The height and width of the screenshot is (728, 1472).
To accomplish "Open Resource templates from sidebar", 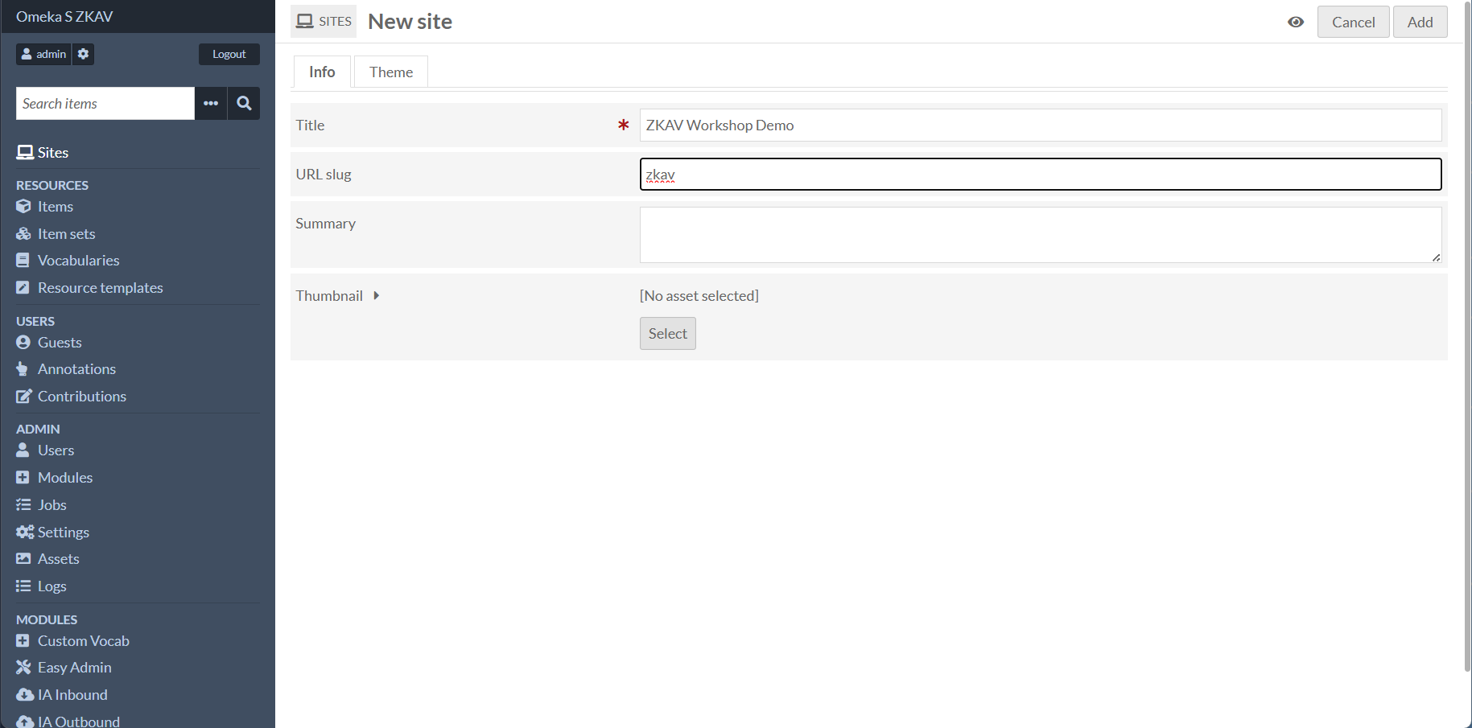I will pyautogui.click(x=101, y=288).
